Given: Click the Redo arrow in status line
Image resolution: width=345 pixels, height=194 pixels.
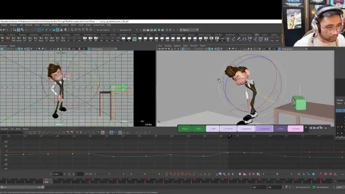Looking at the screenshot, I should click(x=4, y=30).
